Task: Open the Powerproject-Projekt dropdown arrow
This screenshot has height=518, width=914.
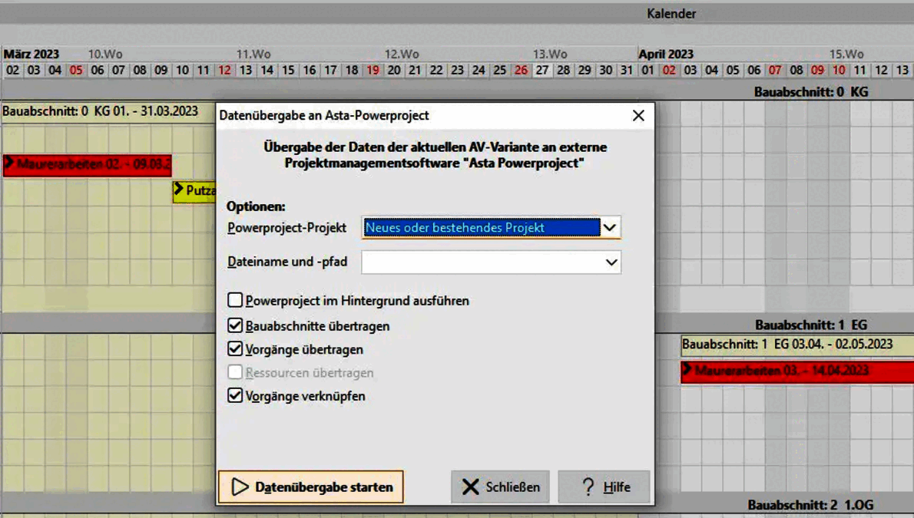Action: (610, 227)
